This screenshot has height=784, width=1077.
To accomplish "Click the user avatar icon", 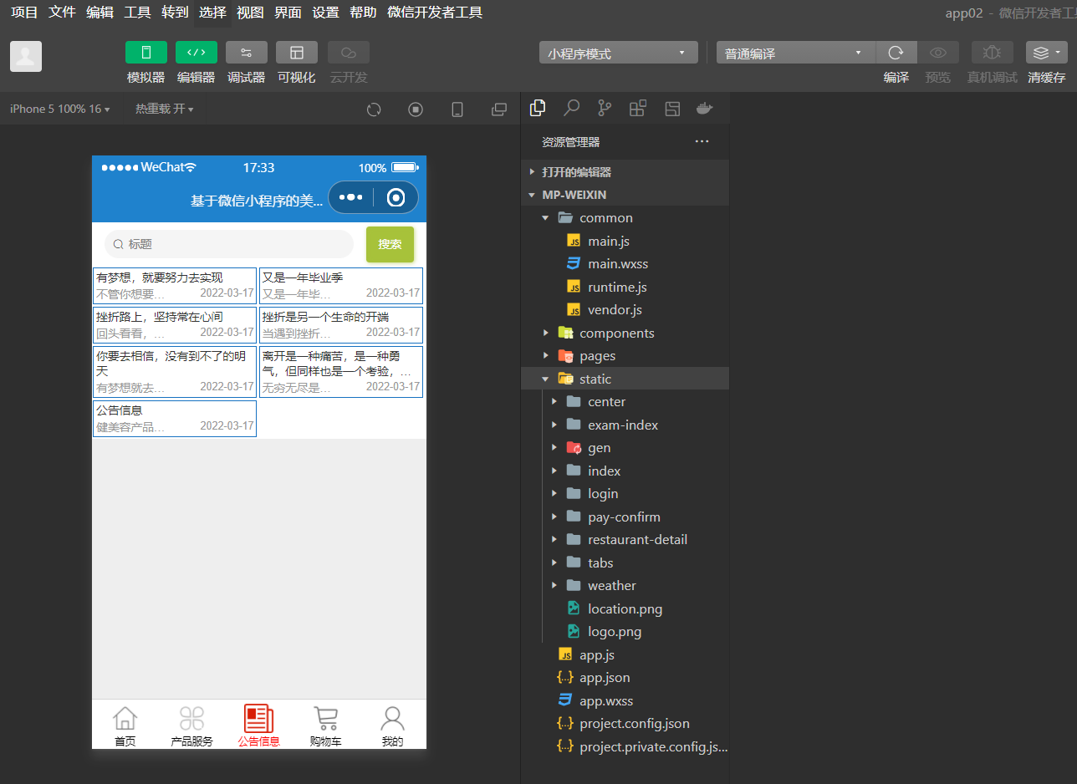I will coord(26,56).
